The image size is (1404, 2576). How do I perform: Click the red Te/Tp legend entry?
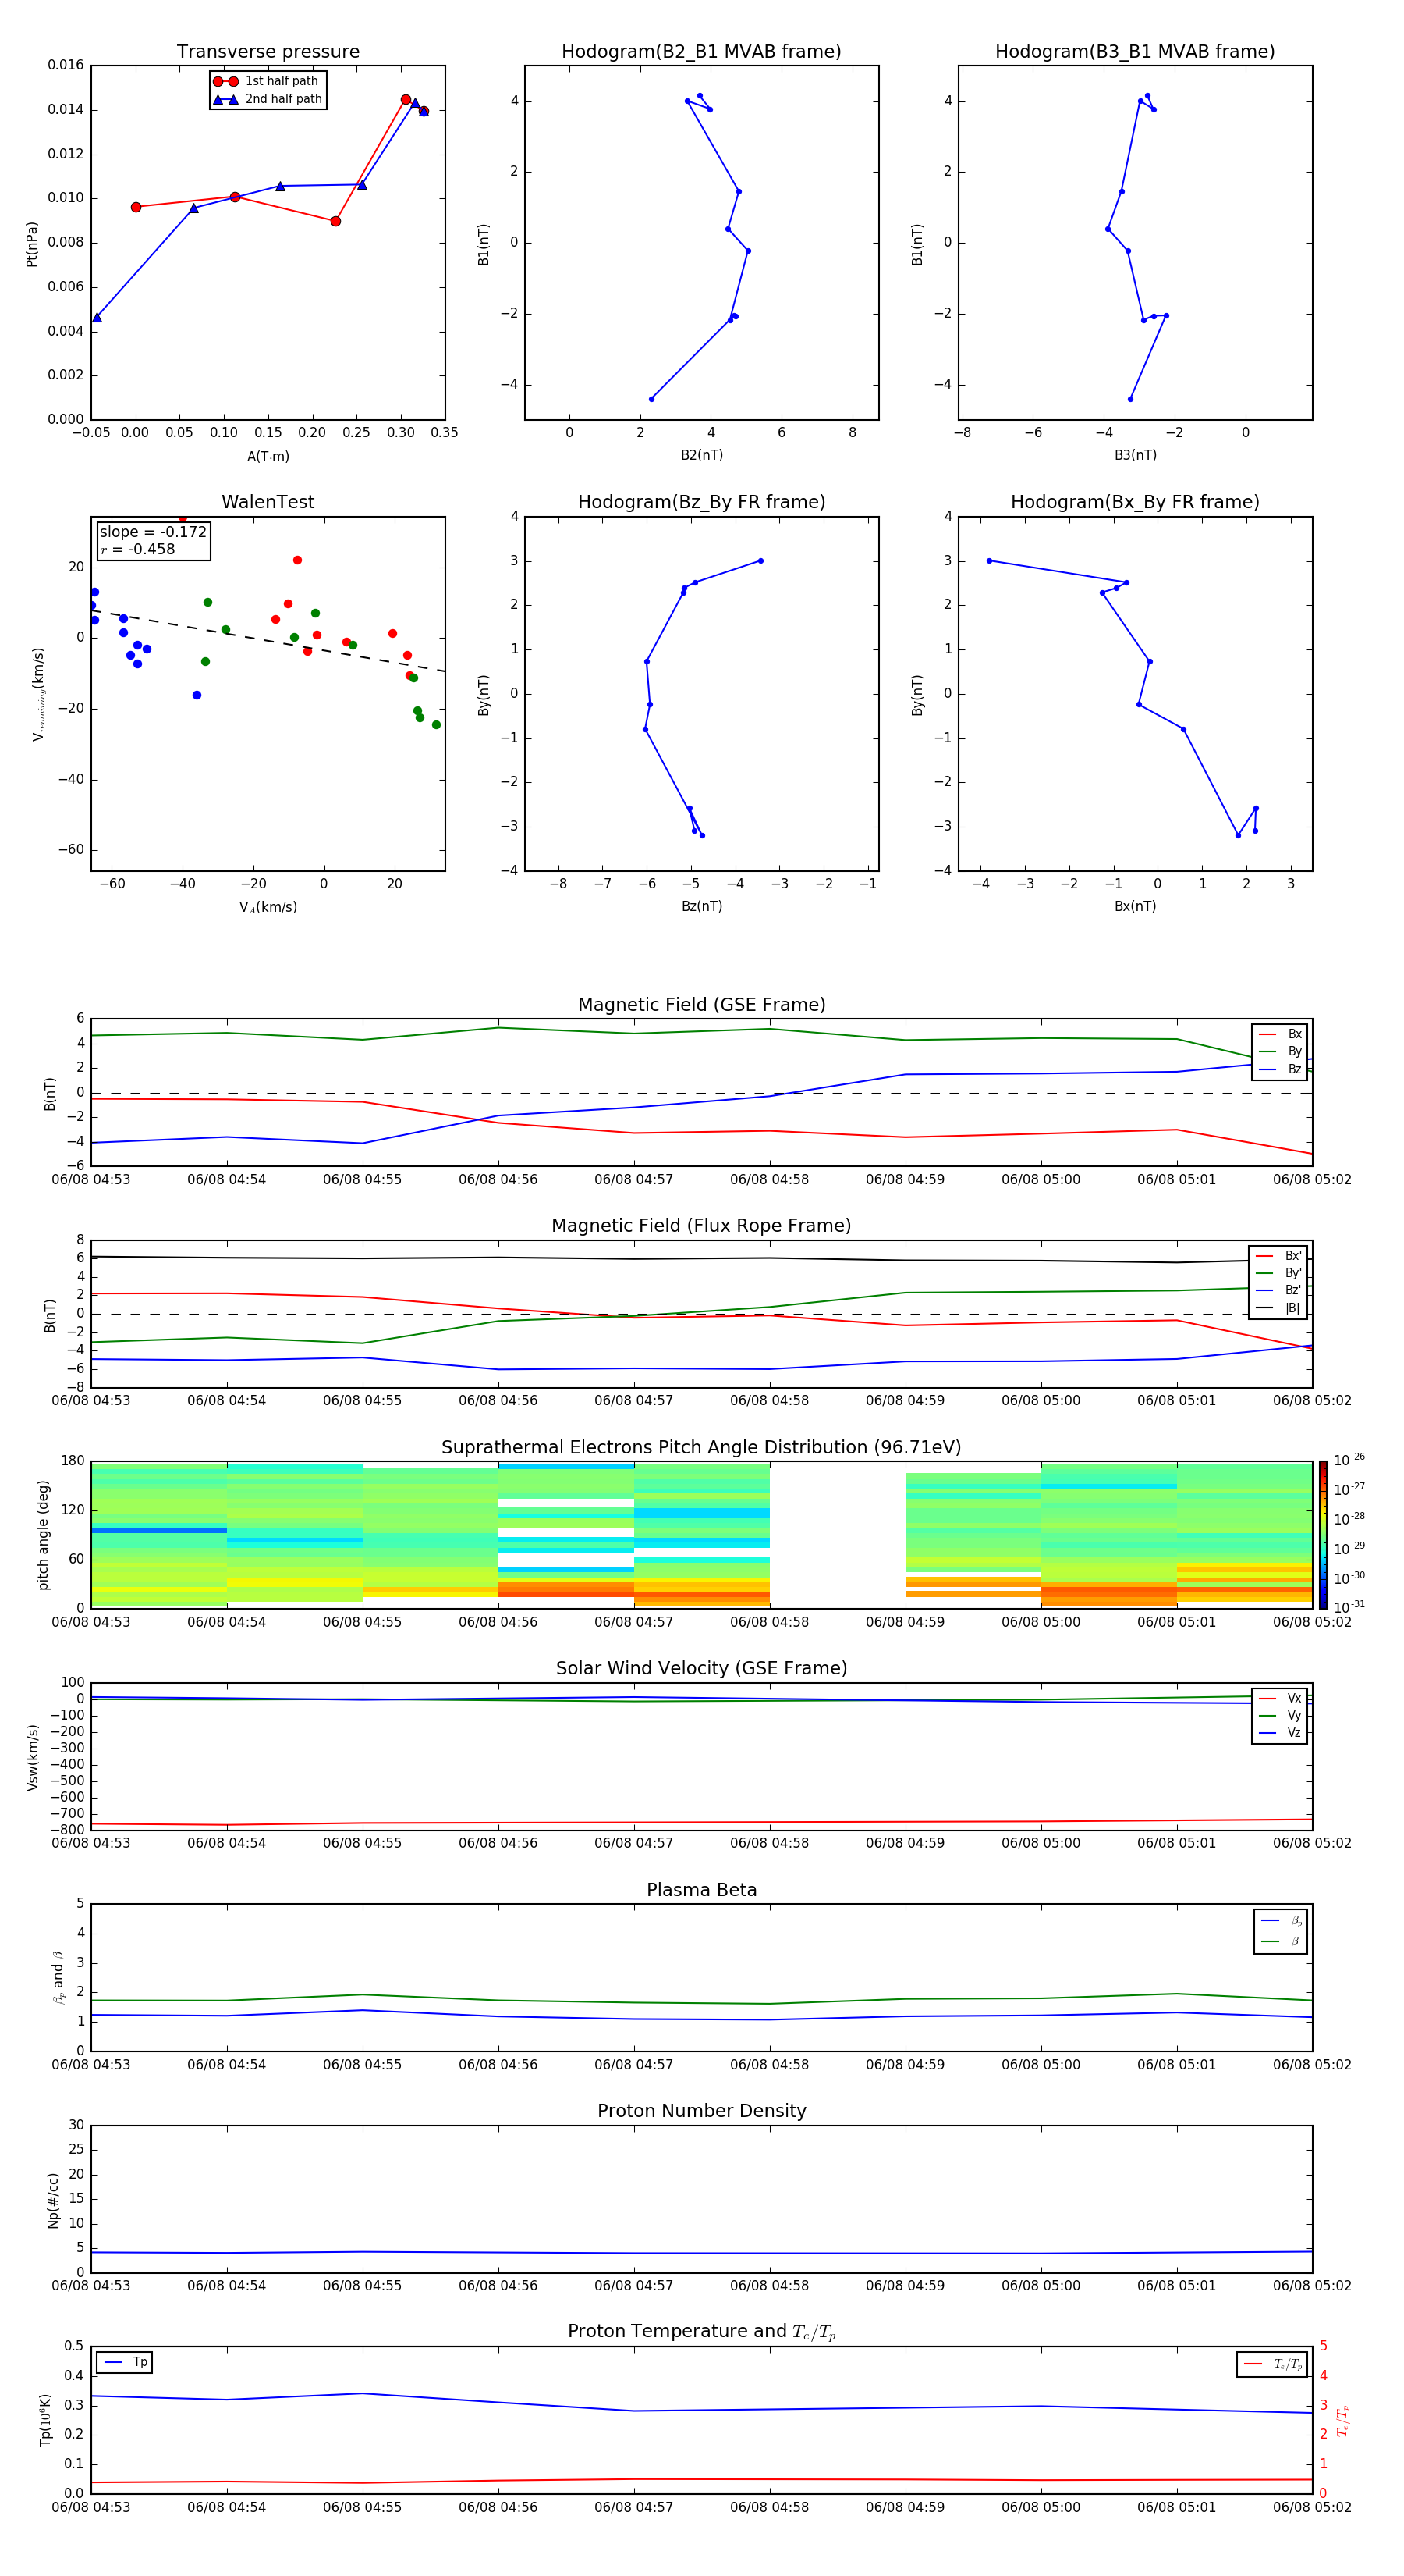[1272, 2364]
